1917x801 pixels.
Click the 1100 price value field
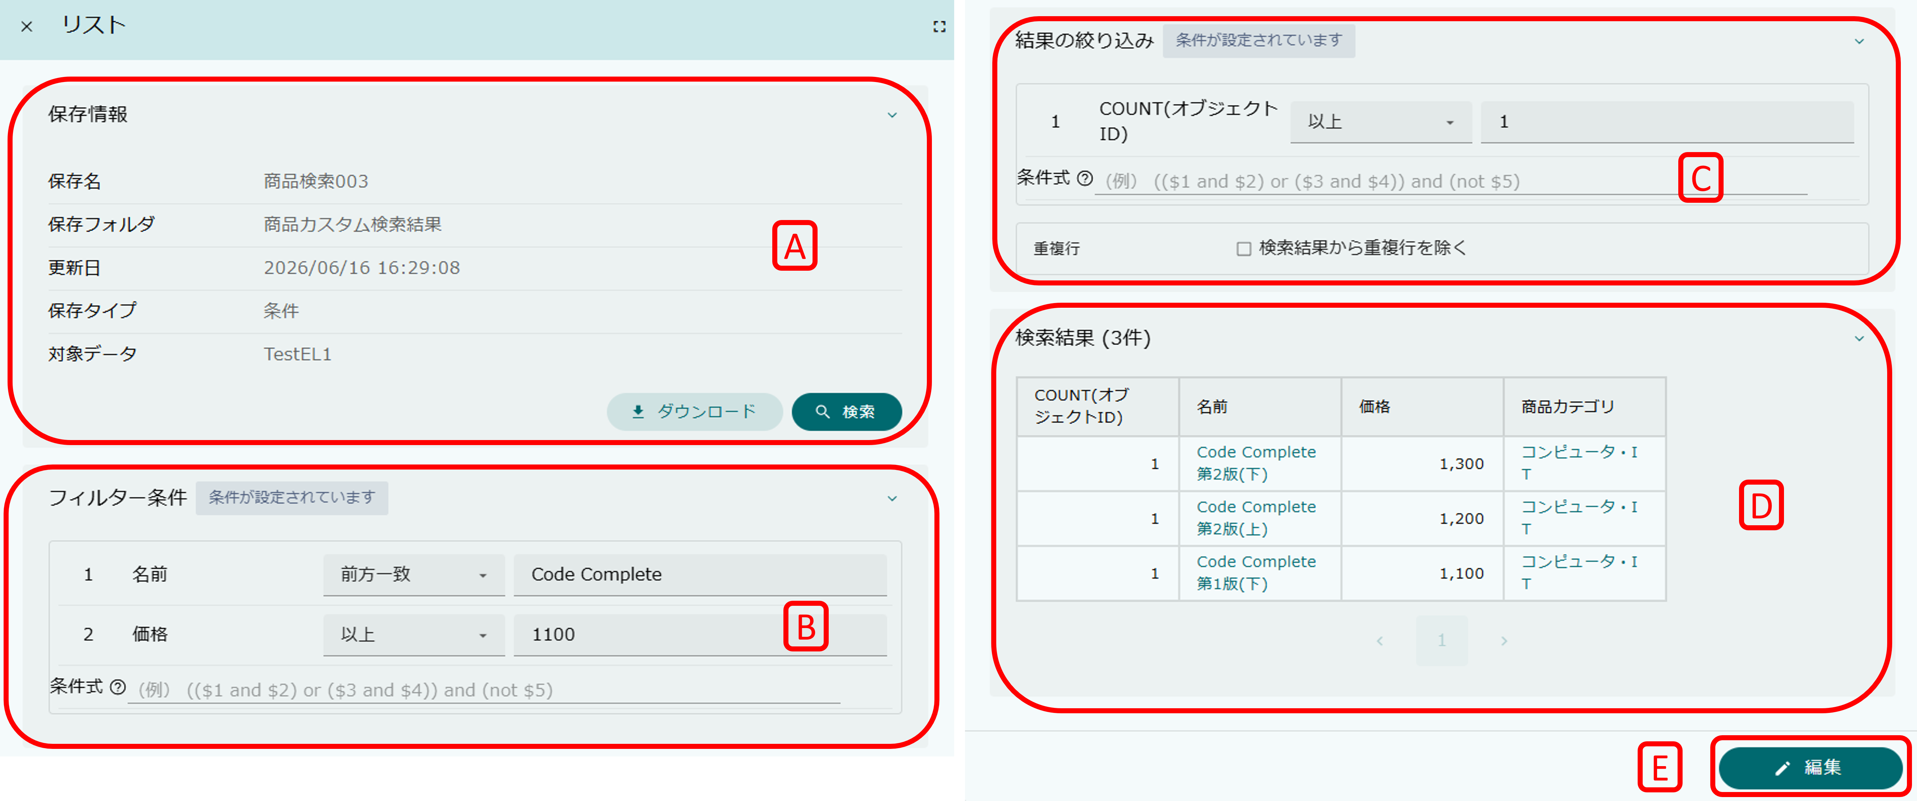[700, 635]
